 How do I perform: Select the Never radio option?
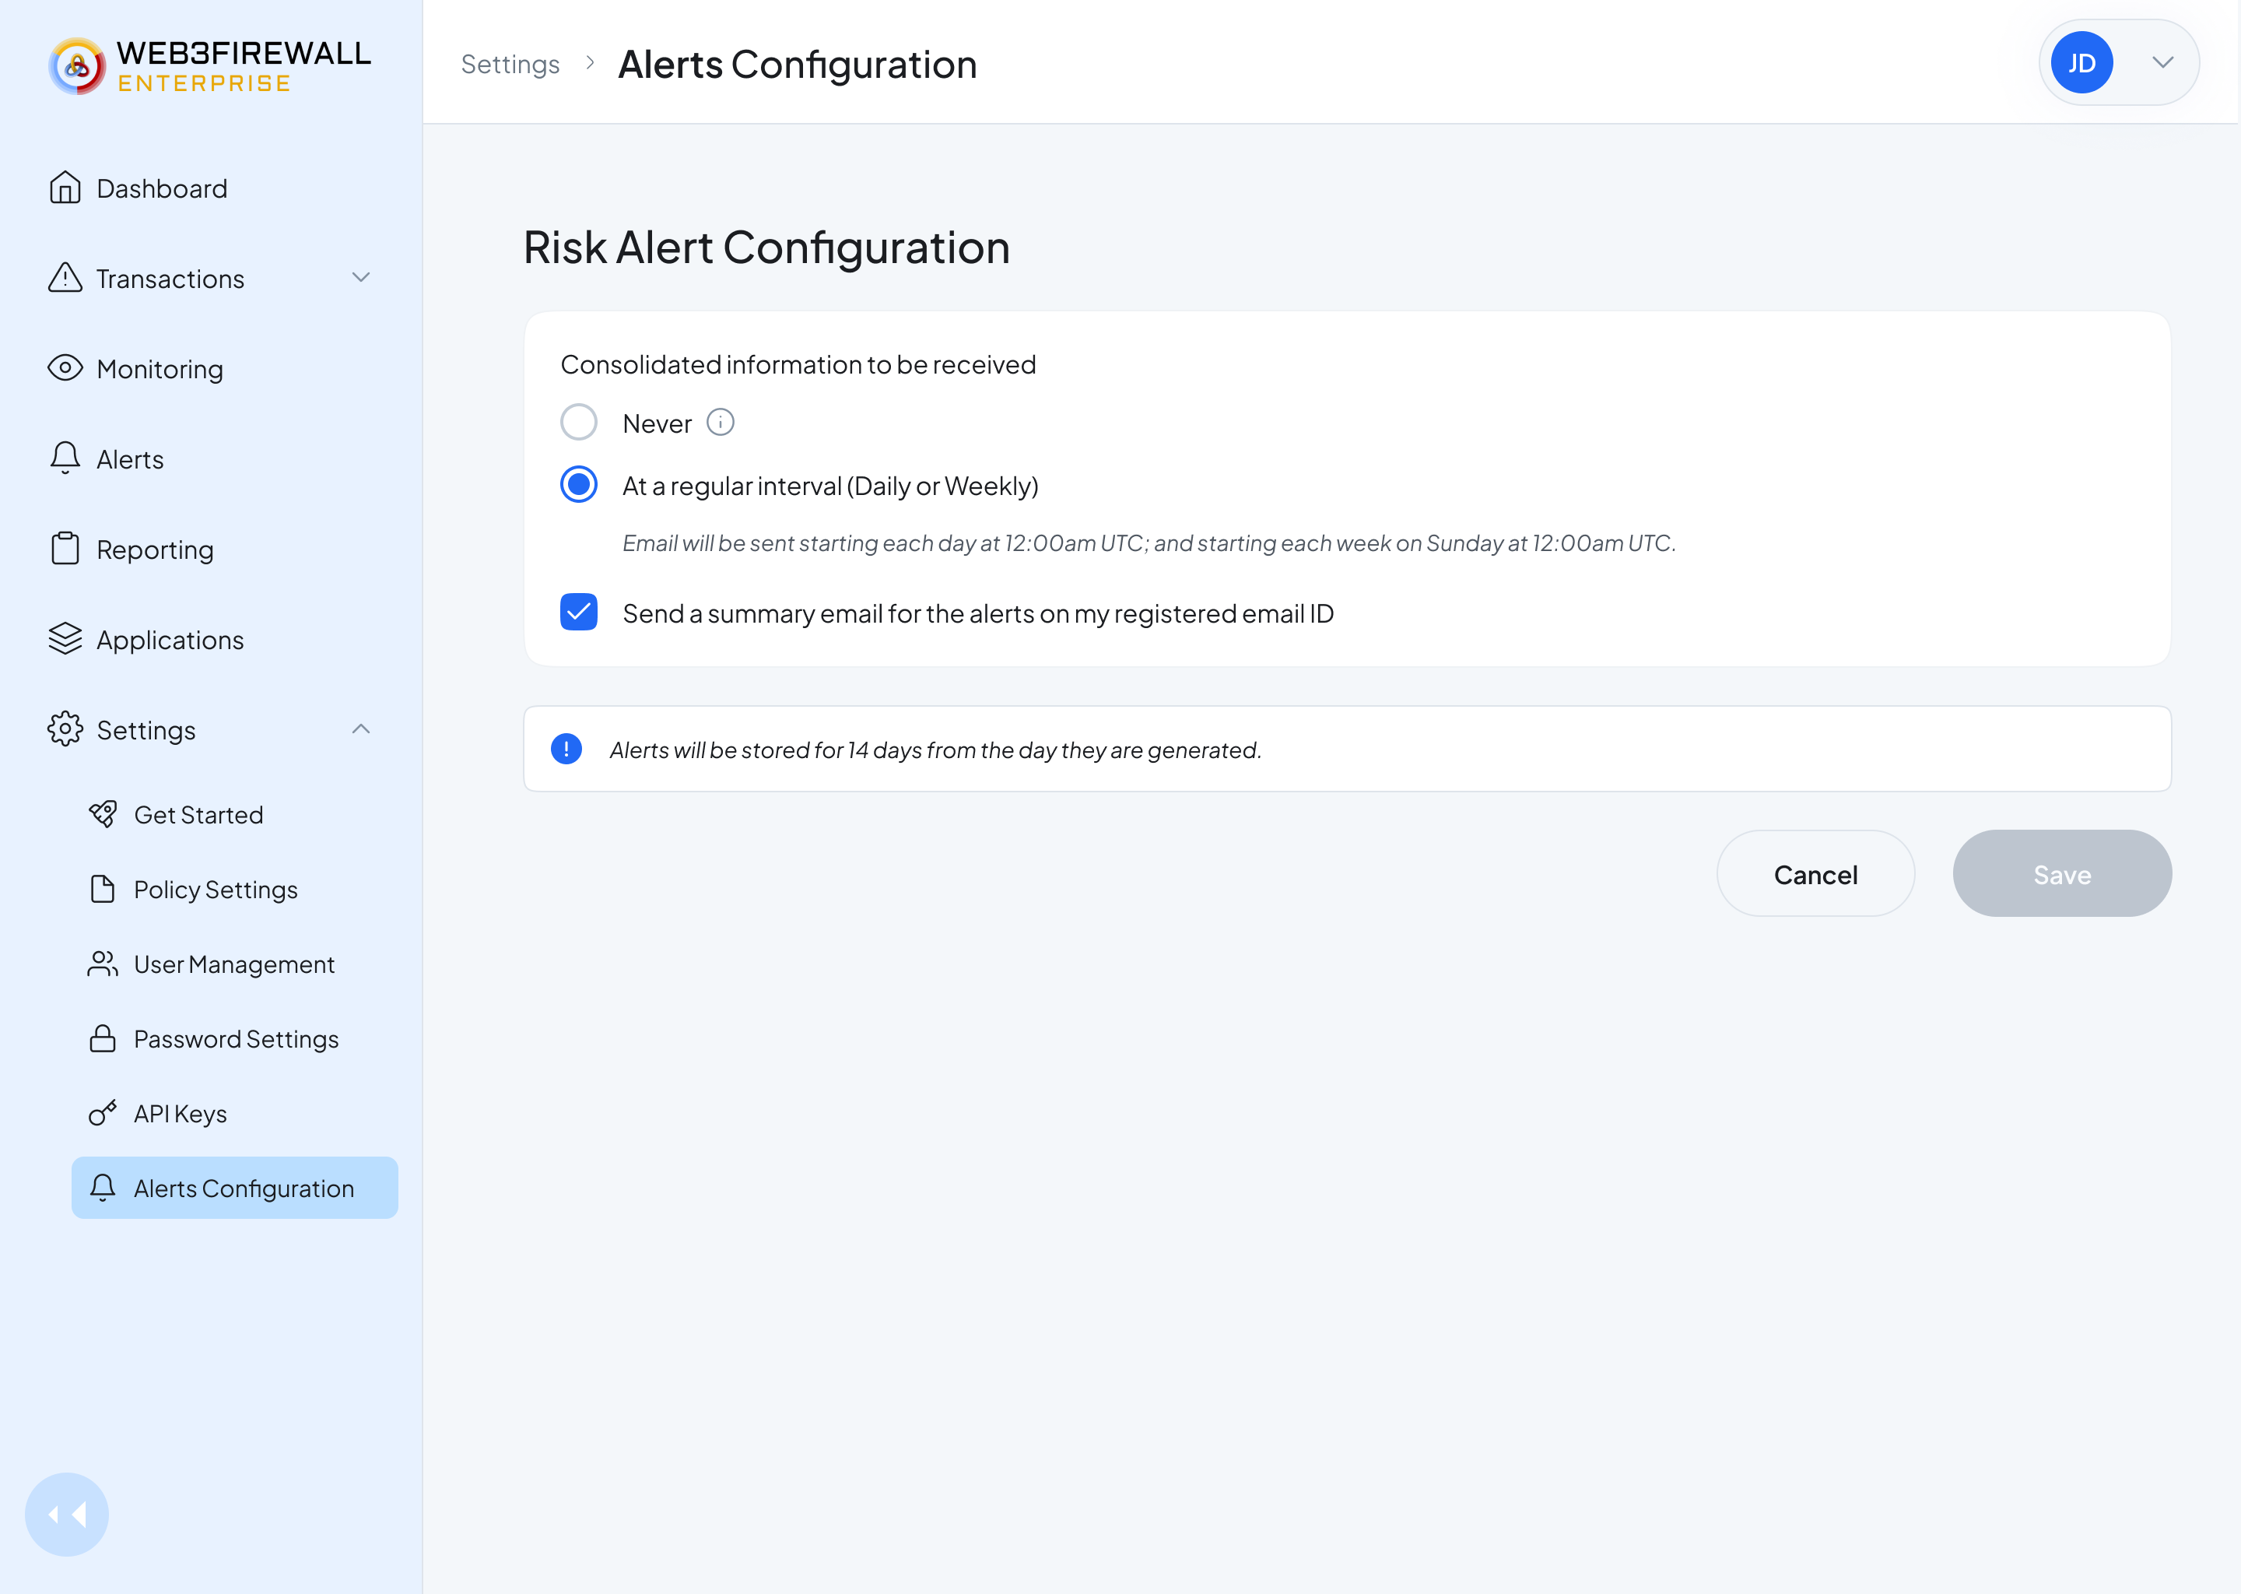tap(579, 422)
